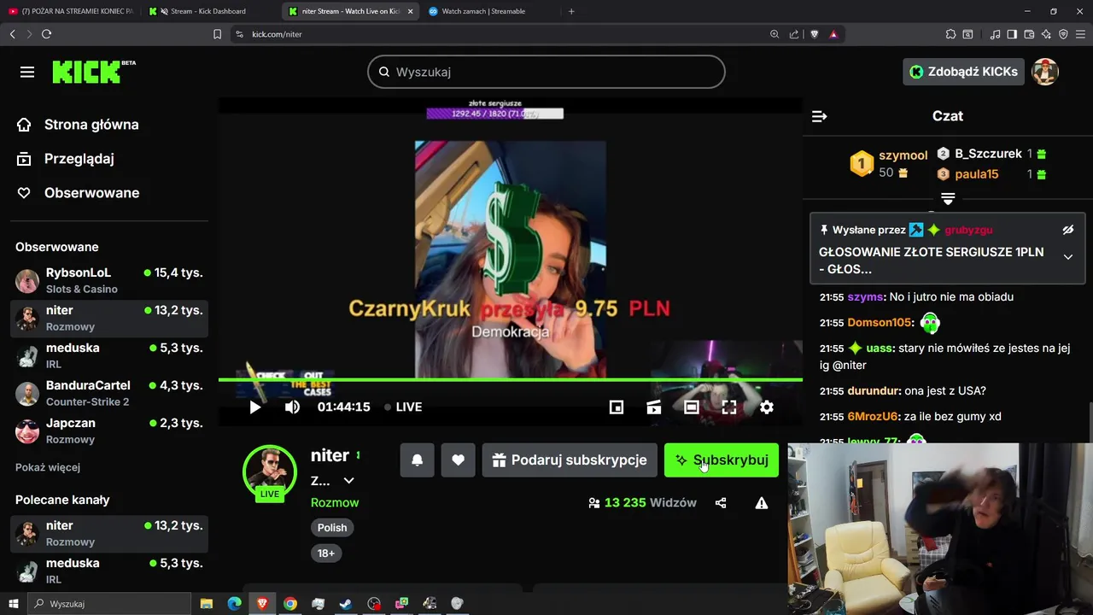
Task: Click niter's live avatar
Action: [x=270, y=472]
